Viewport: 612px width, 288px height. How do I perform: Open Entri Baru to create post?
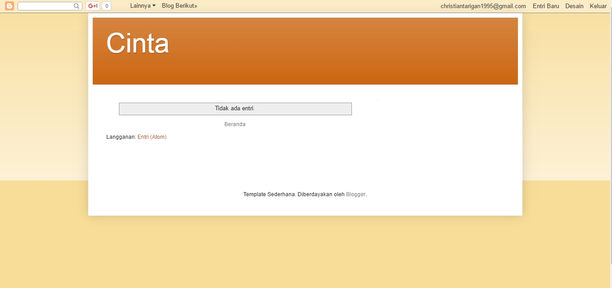click(546, 6)
